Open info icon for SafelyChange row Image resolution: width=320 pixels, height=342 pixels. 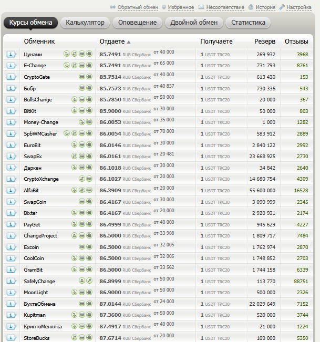pos(11,282)
